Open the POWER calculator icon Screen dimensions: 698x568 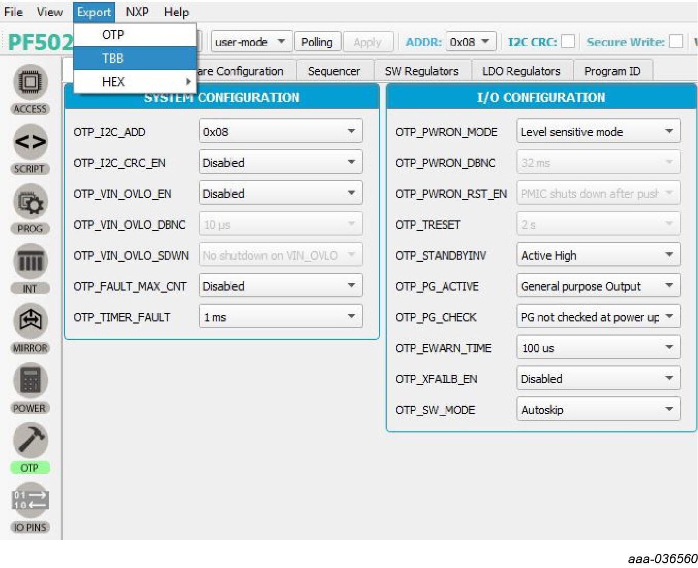coord(30,381)
